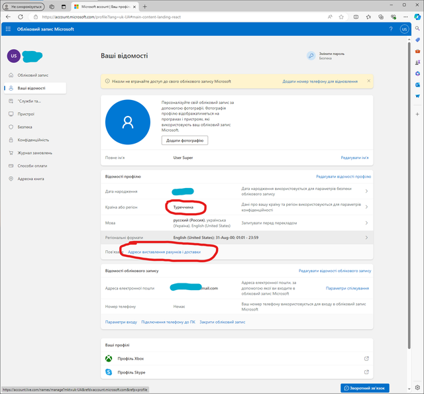424x394 pixels.
Task: Open new browser tab with plus
Action: coord(144,7)
